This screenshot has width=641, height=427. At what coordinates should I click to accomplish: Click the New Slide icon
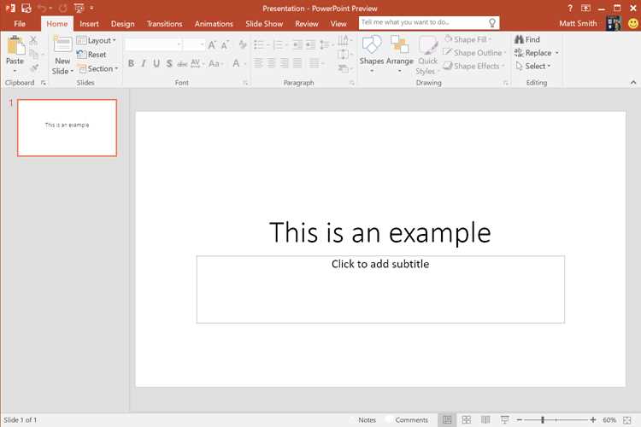[62, 44]
